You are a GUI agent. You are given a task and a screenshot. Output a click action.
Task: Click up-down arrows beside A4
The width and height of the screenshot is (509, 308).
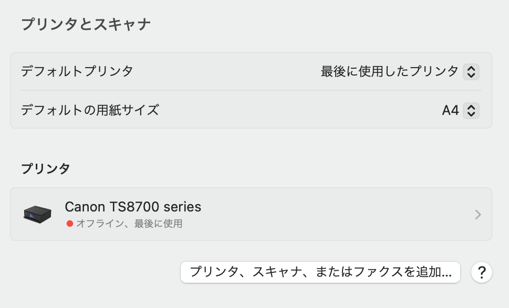471,111
